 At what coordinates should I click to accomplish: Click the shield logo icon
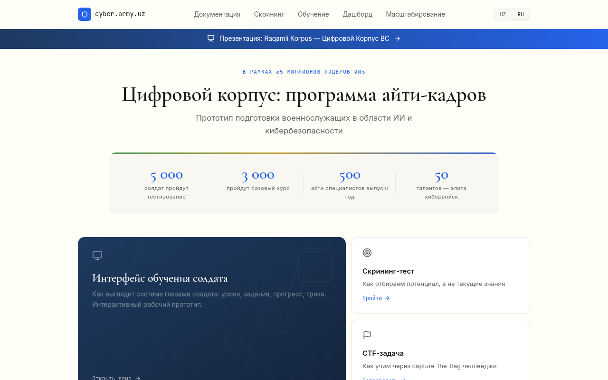(x=85, y=14)
